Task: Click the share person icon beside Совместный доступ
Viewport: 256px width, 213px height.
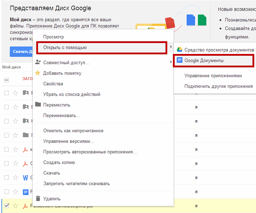Action: pos(38,62)
